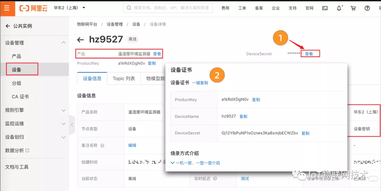Open 工单 in the top bar
The height and width of the screenshot is (191, 381).
(x=242, y=8)
